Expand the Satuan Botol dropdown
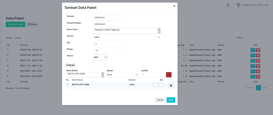Image resolution: width=273 pixels, height=115 pixels. click(x=122, y=75)
